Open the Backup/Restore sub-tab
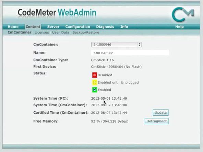 pos(86,33)
